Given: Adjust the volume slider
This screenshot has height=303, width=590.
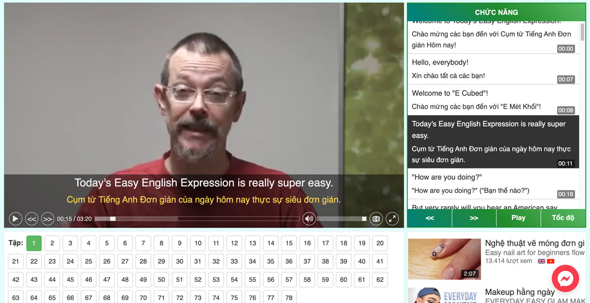Looking at the screenshot, I should (x=342, y=218).
